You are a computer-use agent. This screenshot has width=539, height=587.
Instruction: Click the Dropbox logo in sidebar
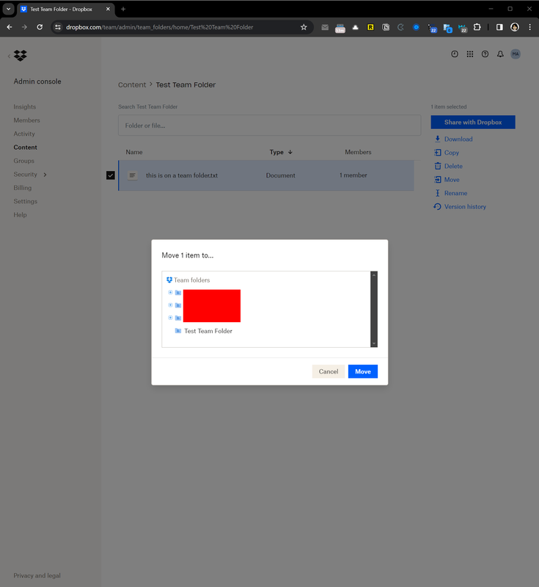(21, 56)
